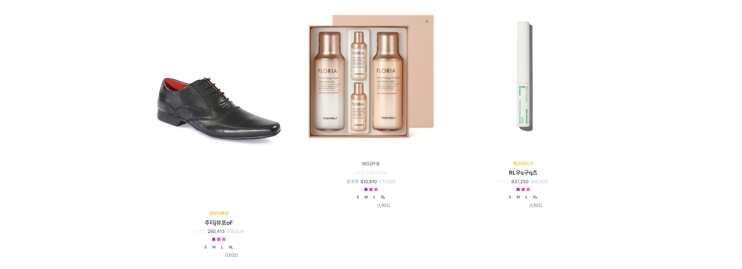
Task: Select size S for the Floria set
Action: [358, 197]
